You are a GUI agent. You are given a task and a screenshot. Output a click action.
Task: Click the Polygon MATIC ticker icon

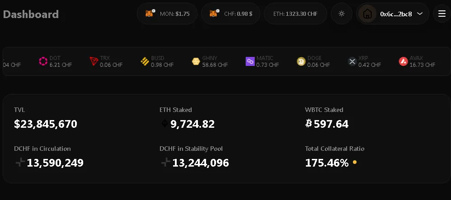click(x=250, y=61)
